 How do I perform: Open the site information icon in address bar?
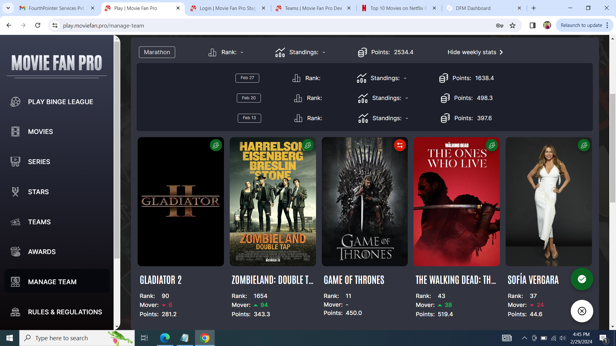coord(55,25)
